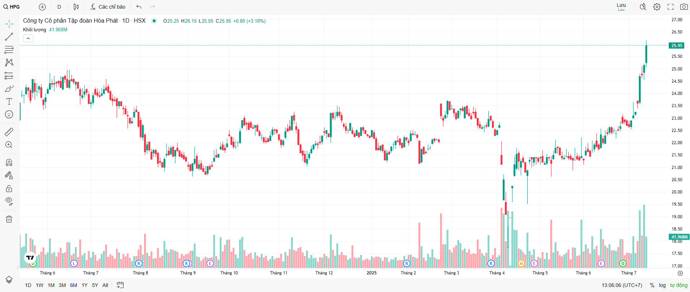Select the trend line drawing tool
Viewport: 690px width, 292px height.
(9, 37)
